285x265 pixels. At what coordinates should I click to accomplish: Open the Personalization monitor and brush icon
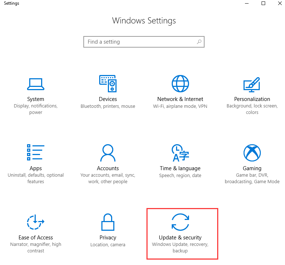point(252,85)
